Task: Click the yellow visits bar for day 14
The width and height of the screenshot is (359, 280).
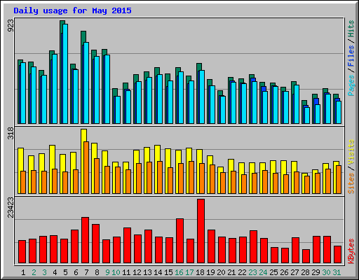Action: [x=157, y=169]
